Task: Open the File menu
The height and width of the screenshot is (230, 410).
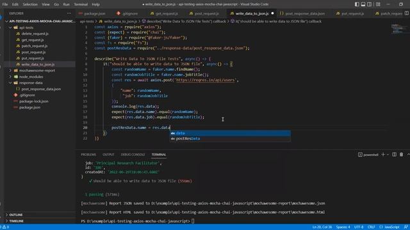Action: tap(5, 4)
